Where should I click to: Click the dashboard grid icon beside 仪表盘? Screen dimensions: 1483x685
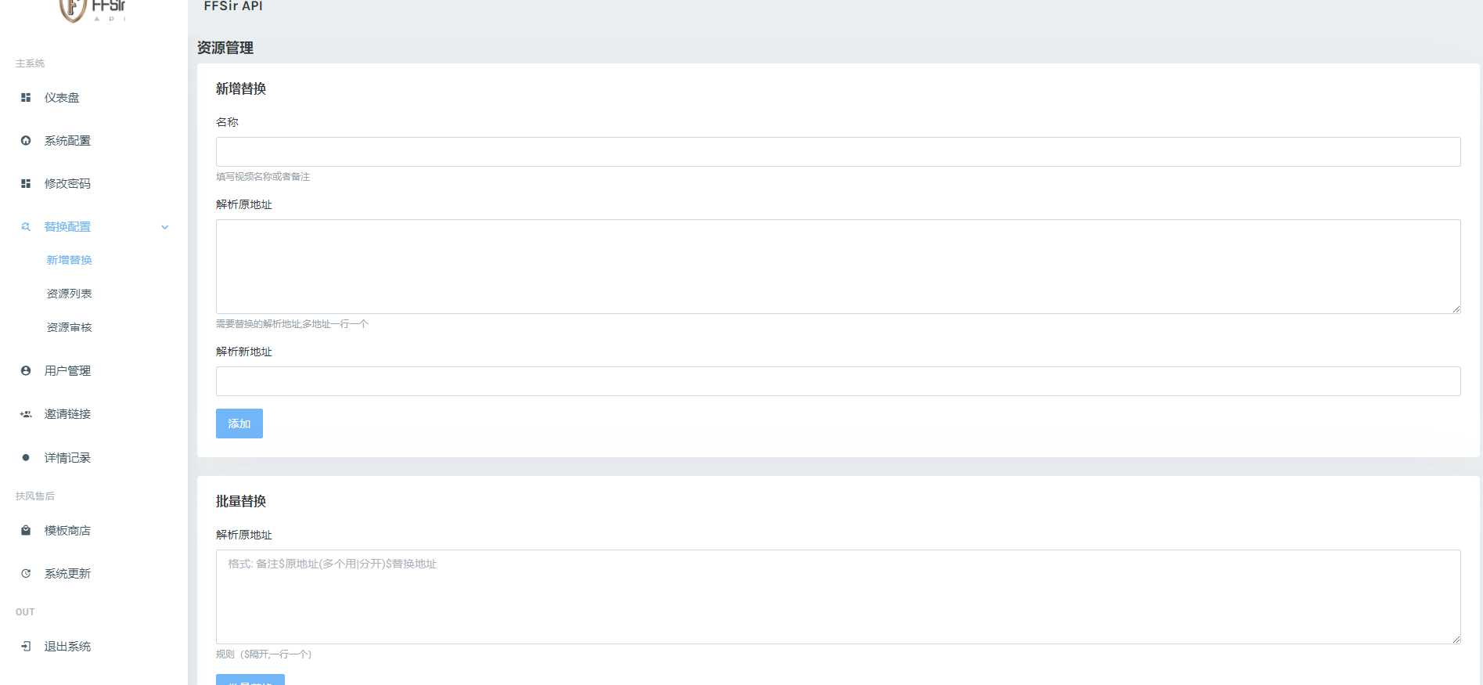coord(26,98)
